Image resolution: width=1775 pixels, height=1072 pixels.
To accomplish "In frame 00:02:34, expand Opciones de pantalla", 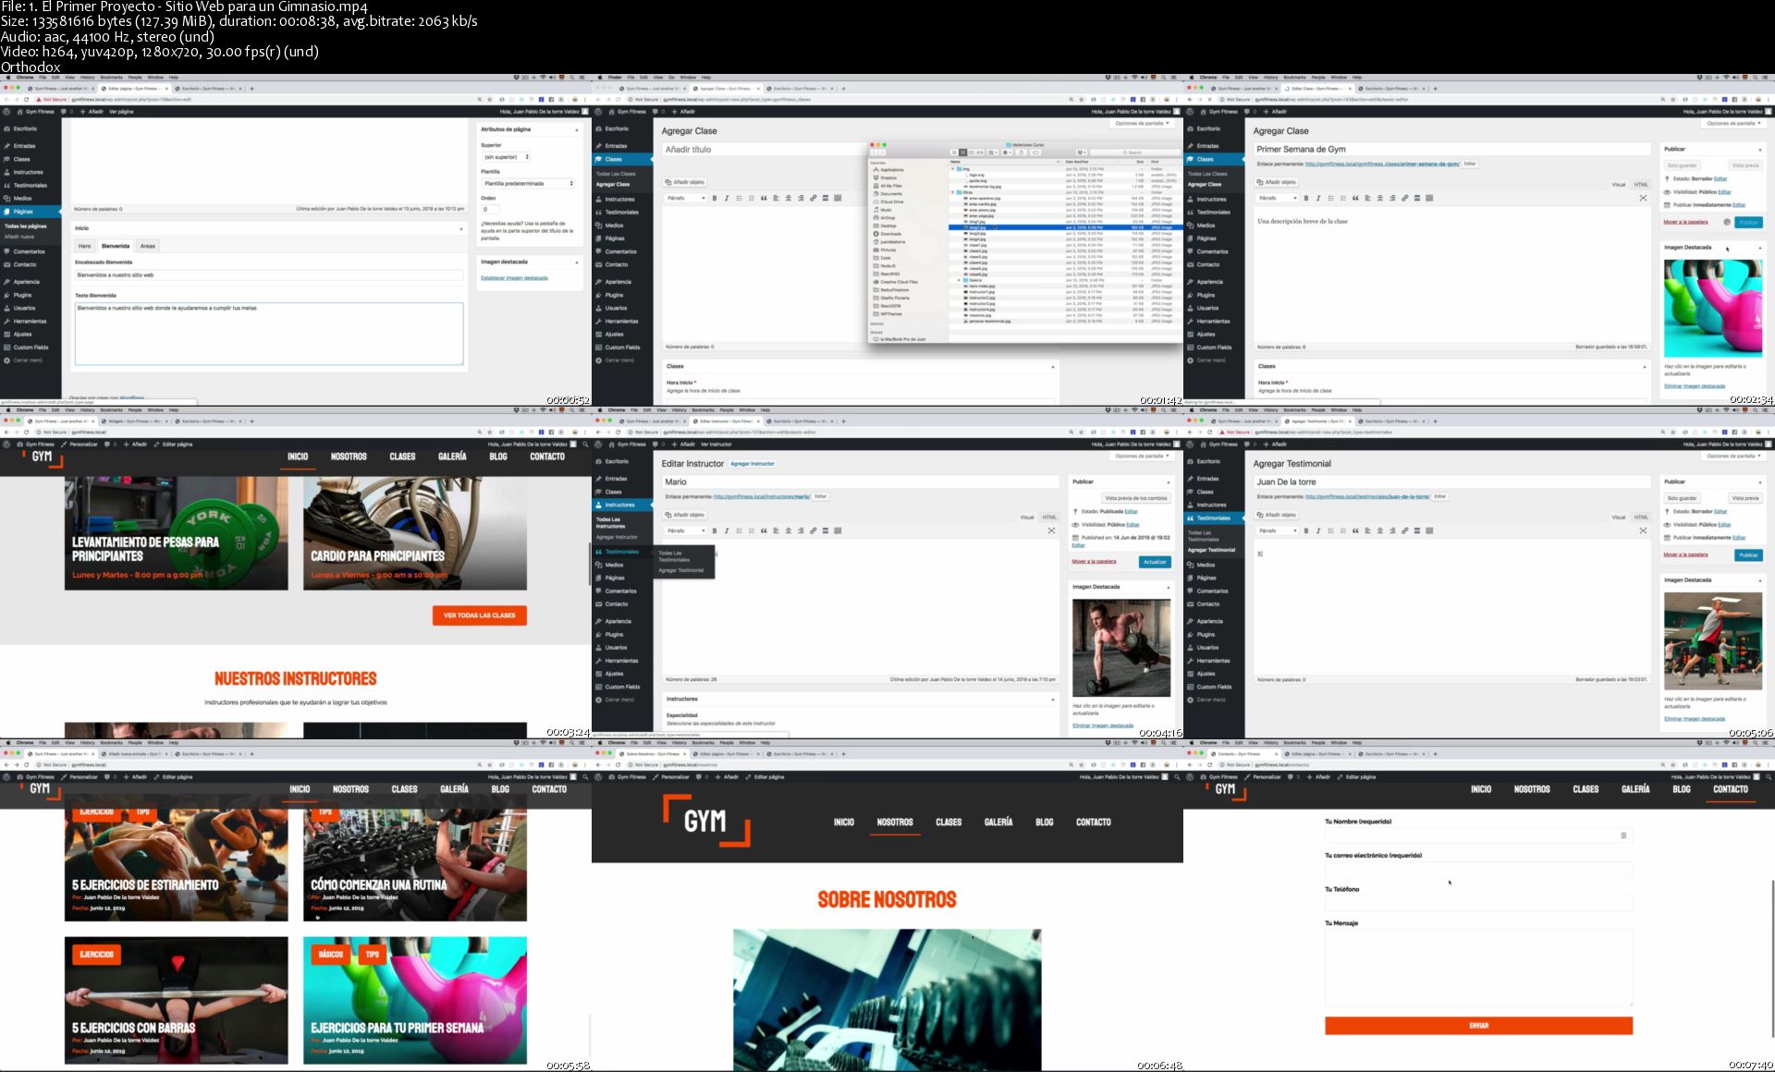I will point(1733,123).
